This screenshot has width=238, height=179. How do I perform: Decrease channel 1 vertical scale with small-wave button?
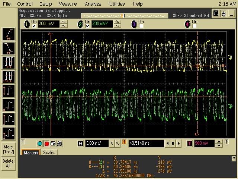tap(64, 26)
